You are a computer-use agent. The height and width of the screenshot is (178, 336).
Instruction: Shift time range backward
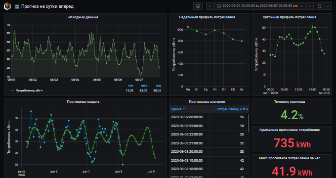210,6
